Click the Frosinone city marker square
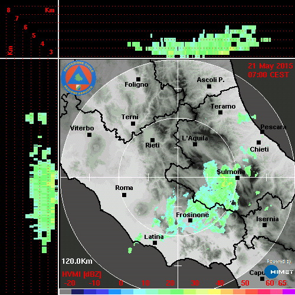Image resolution: width=295 pixels, height=295 pixels. click(190, 221)
